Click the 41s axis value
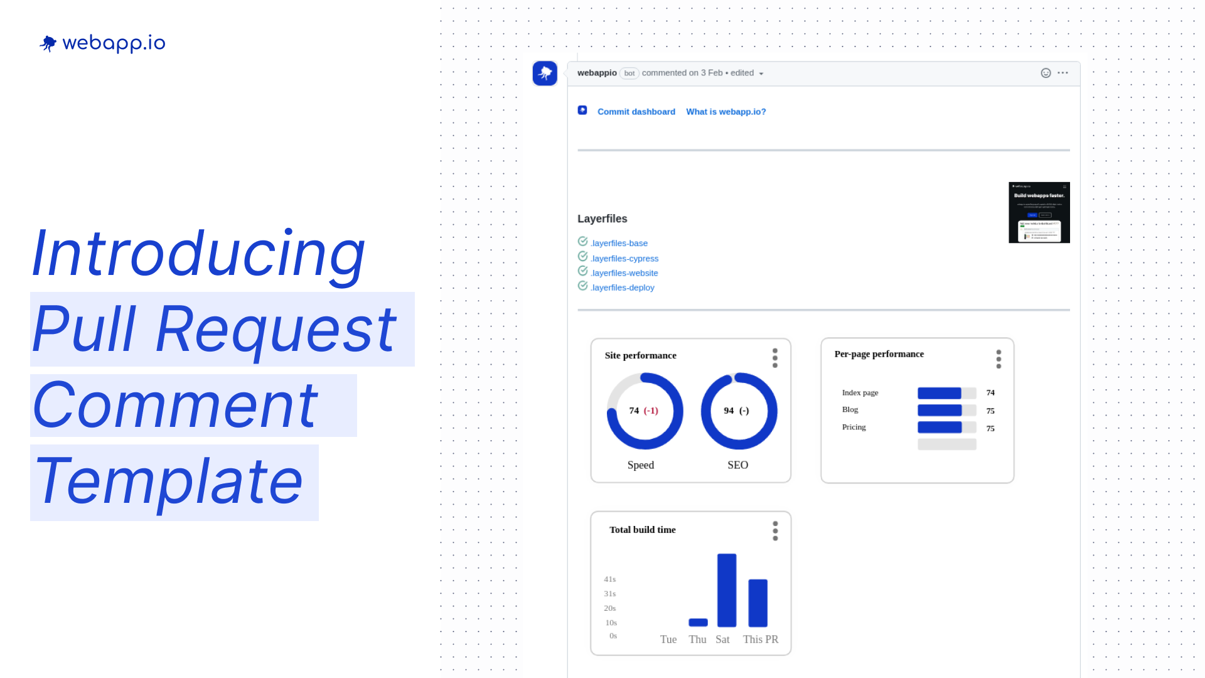This screenshot has height=678, width=1205. pyautogui.click(x=610, y=579)
